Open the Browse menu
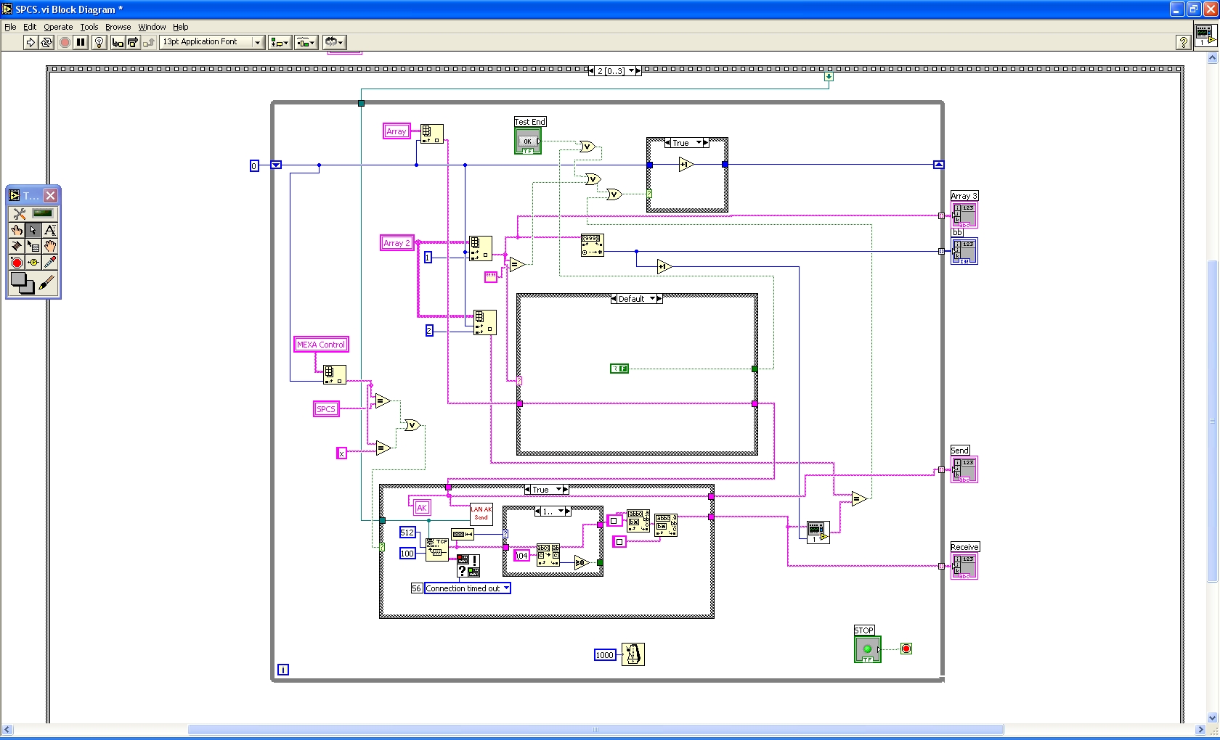 pyautogui.click(x=118, y=27)
